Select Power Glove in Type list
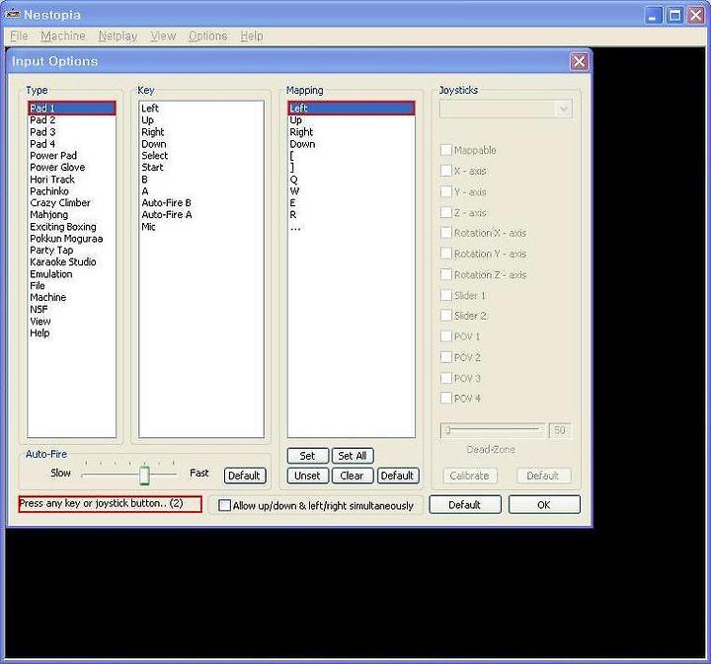The height and width of the screenshot is (664, 711). [x=71, y=167]
